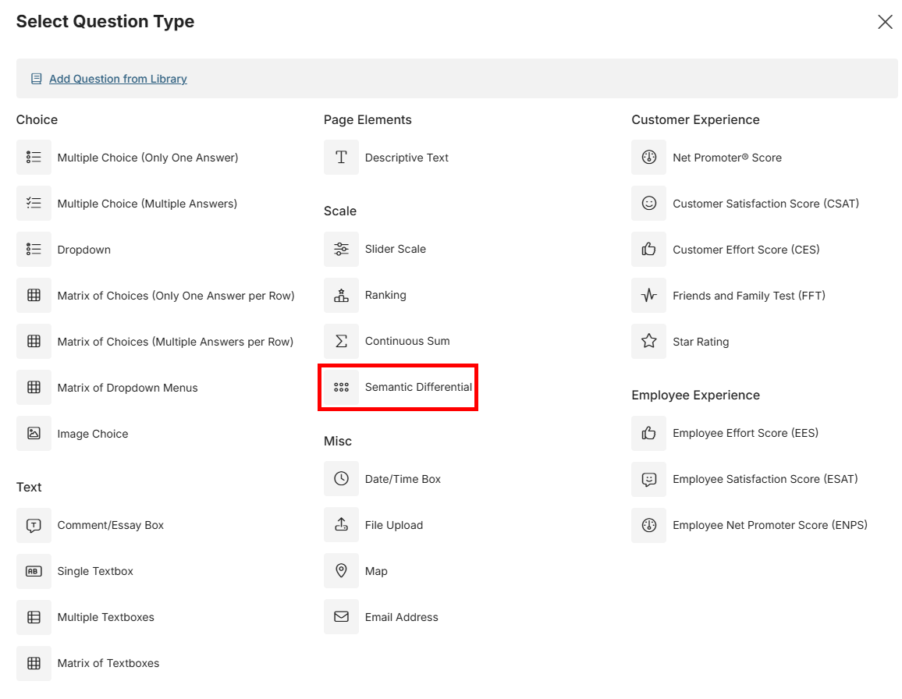Choose Friends and Family Test (FFT) label

[x=749, y=296]
